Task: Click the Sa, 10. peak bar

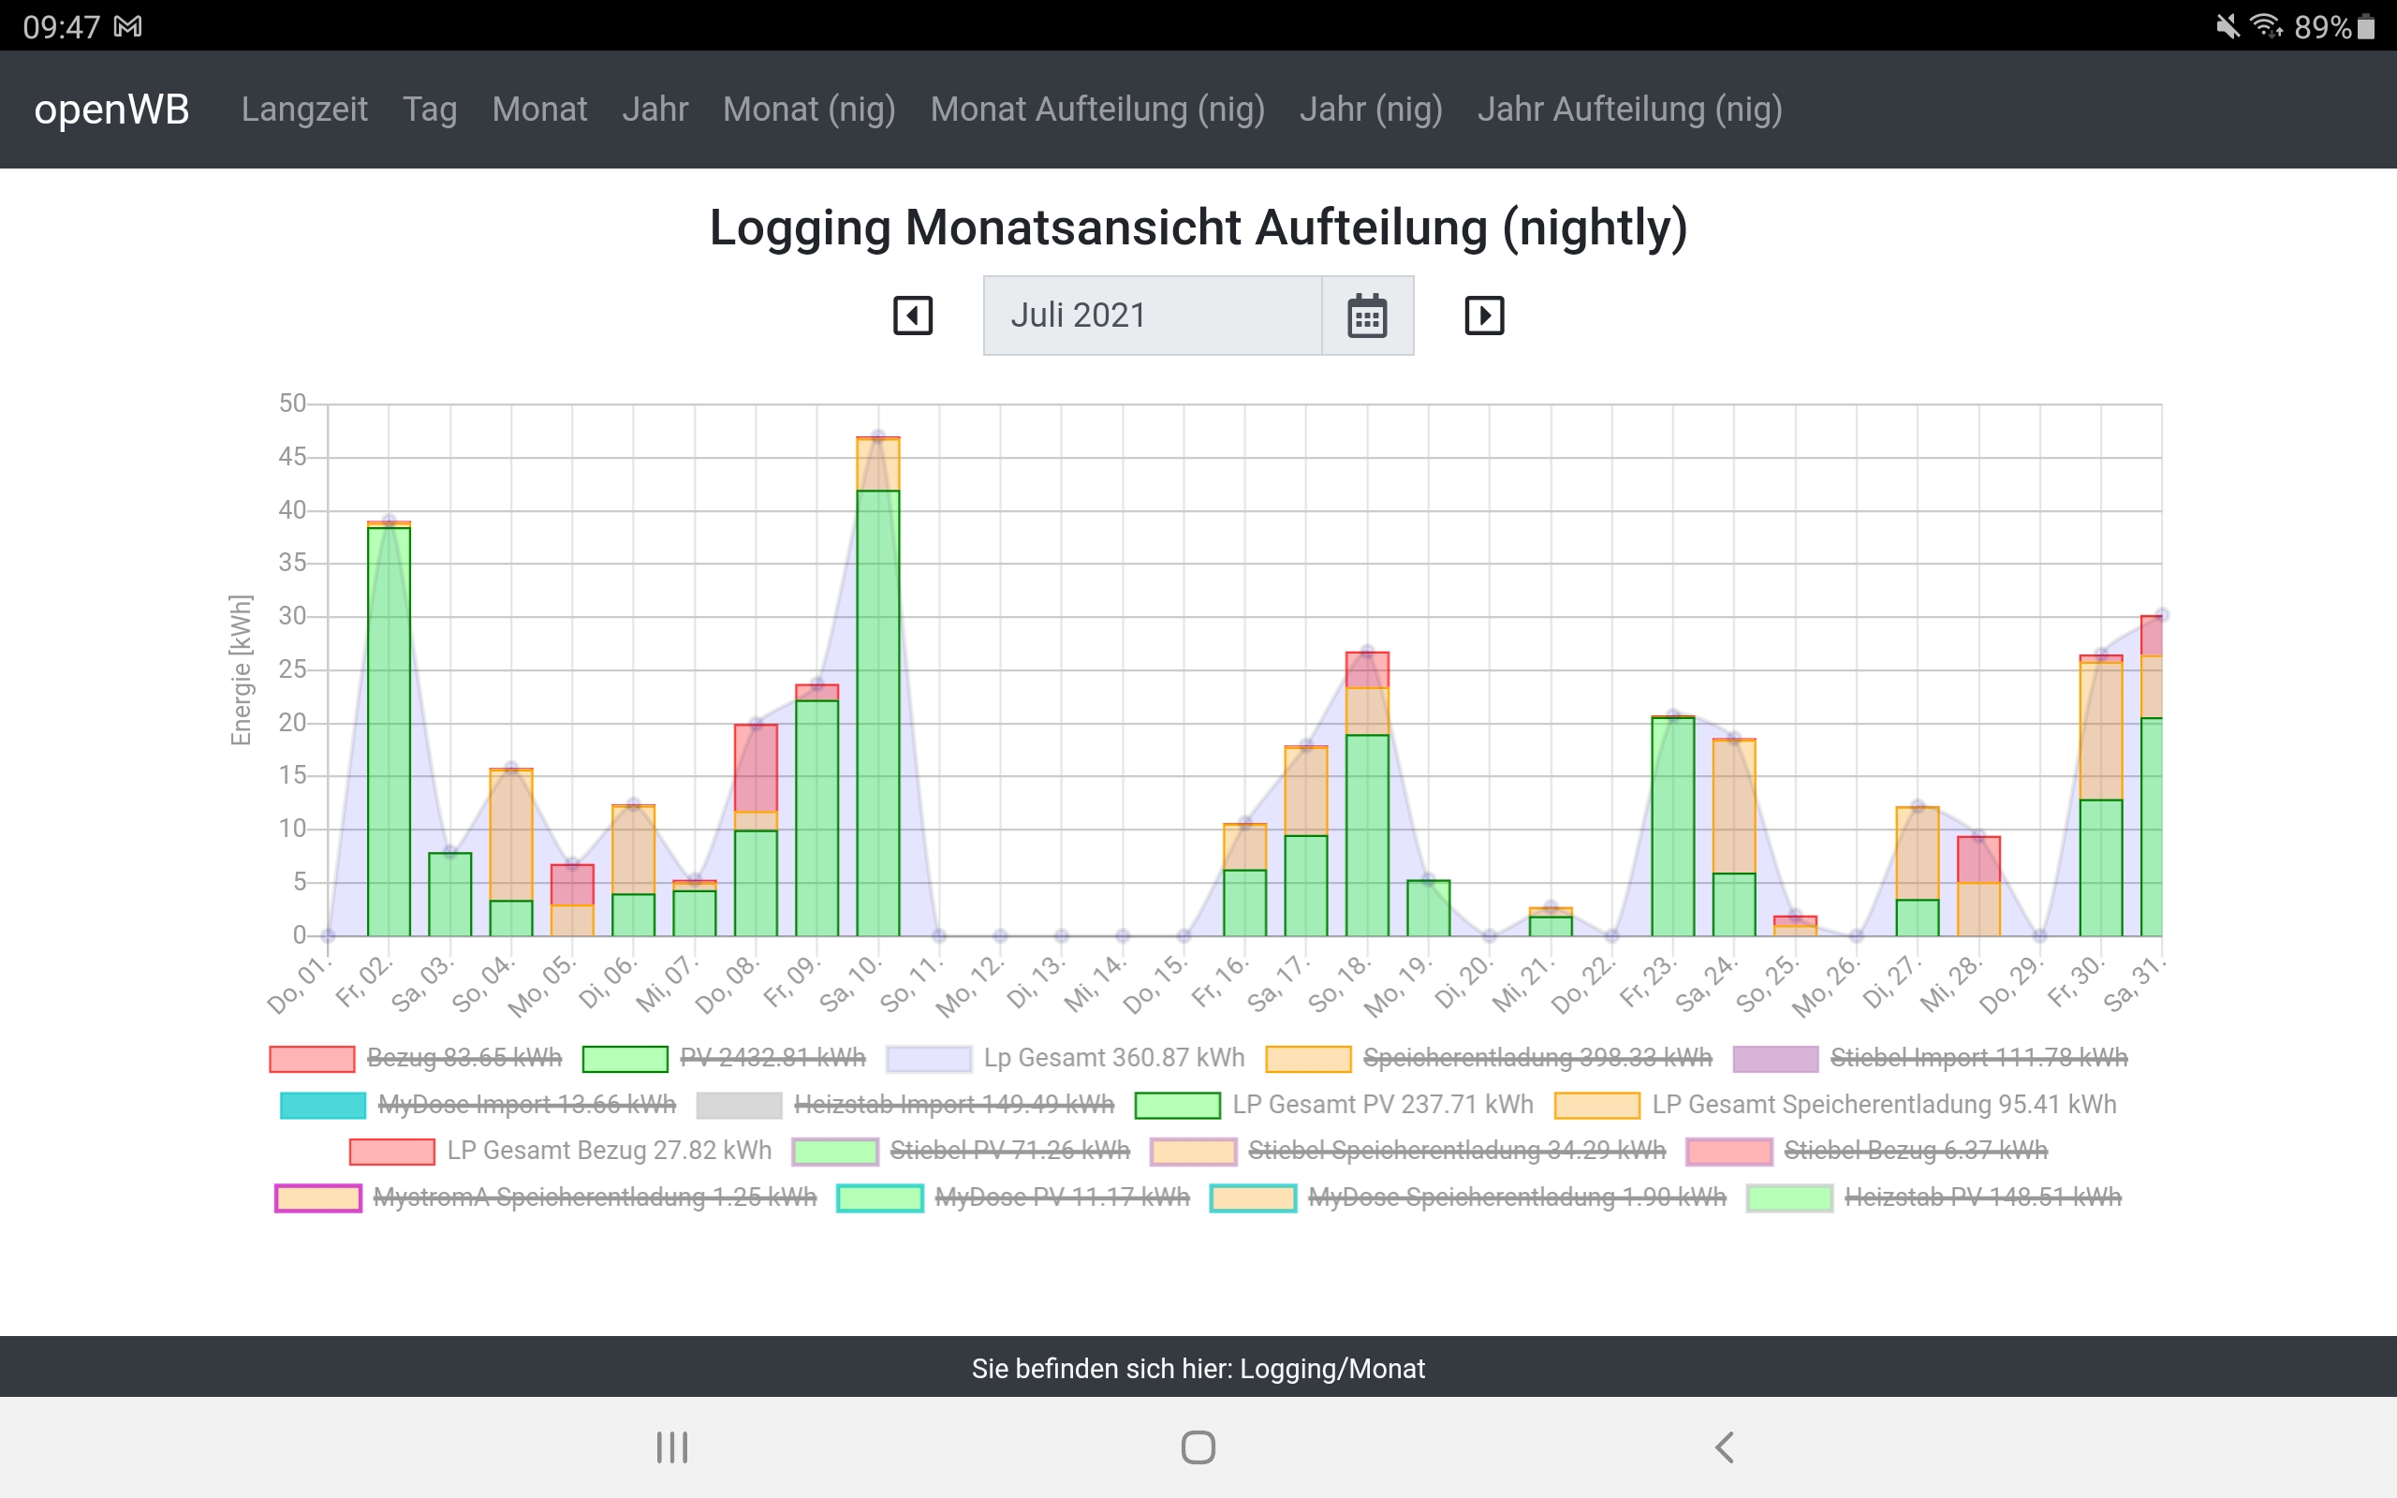Action: [x=877, y=694]
